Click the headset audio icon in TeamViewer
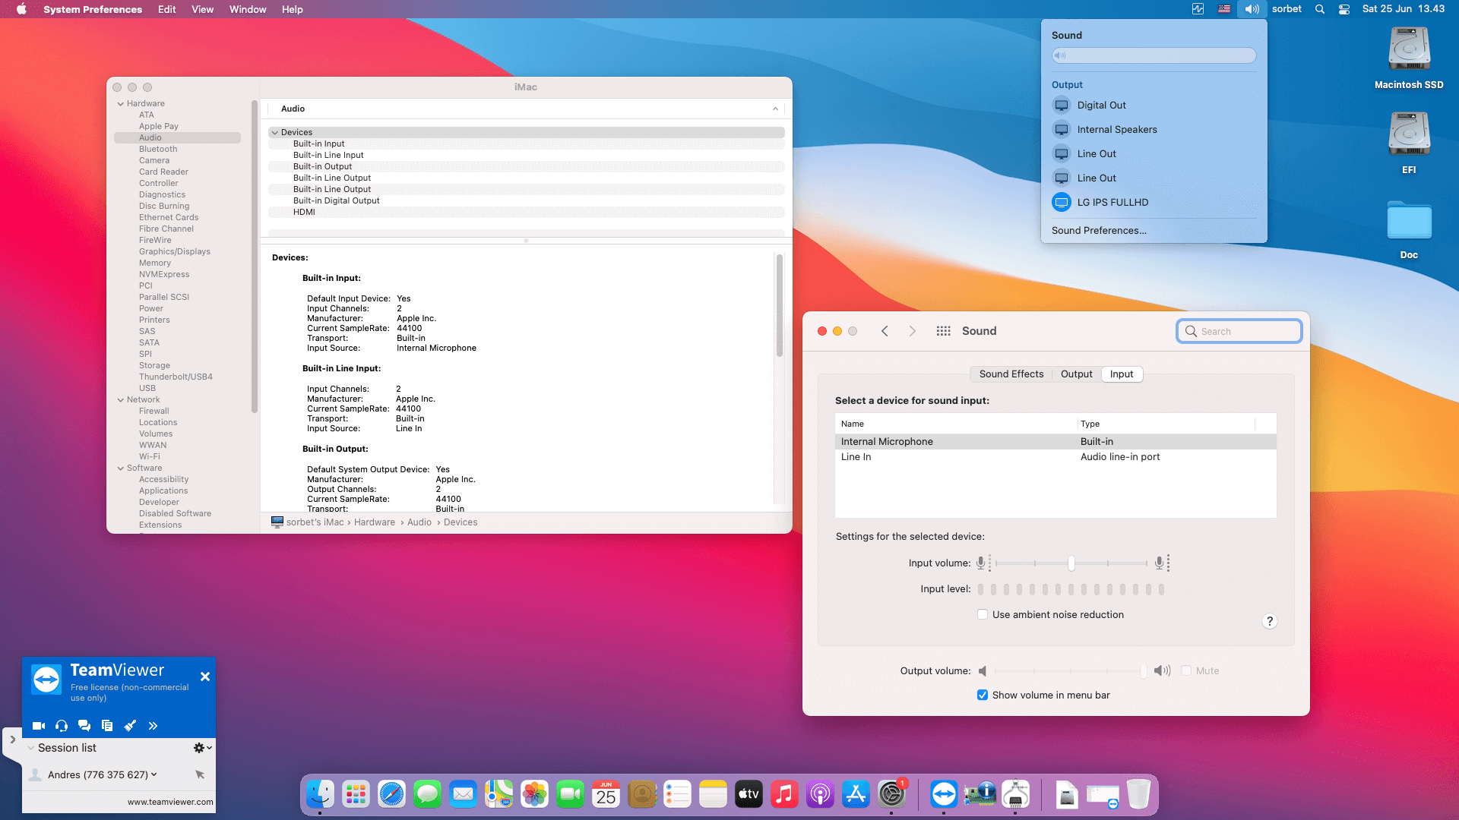This screenshot has height=820, width=1459. coord(61,725)
